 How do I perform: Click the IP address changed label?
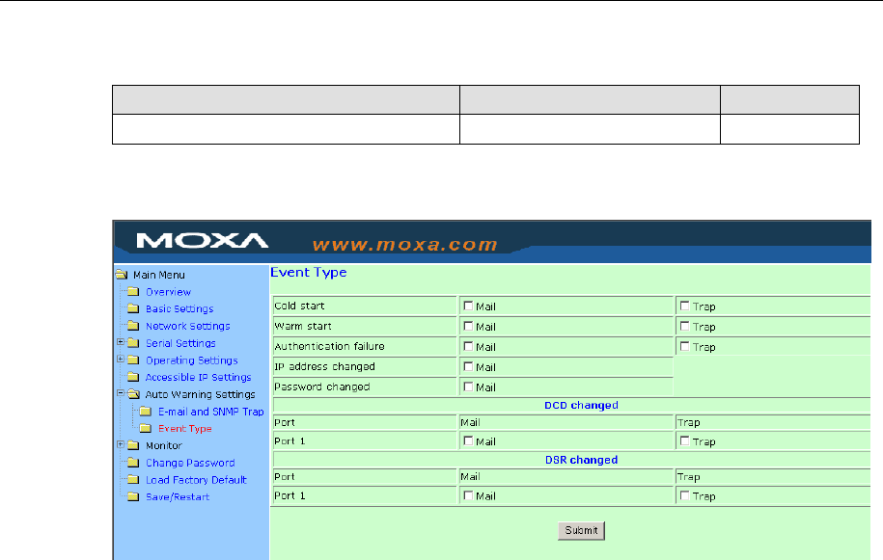click(x=324, y=366)
